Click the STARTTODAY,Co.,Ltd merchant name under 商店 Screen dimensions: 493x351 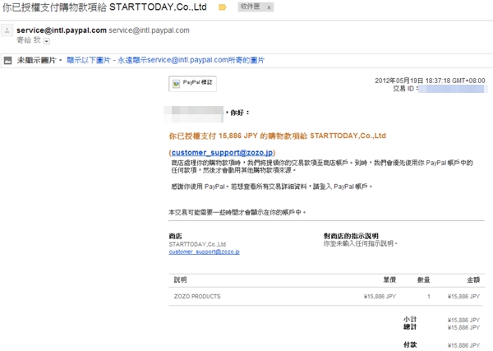click(x=197, y=244)
